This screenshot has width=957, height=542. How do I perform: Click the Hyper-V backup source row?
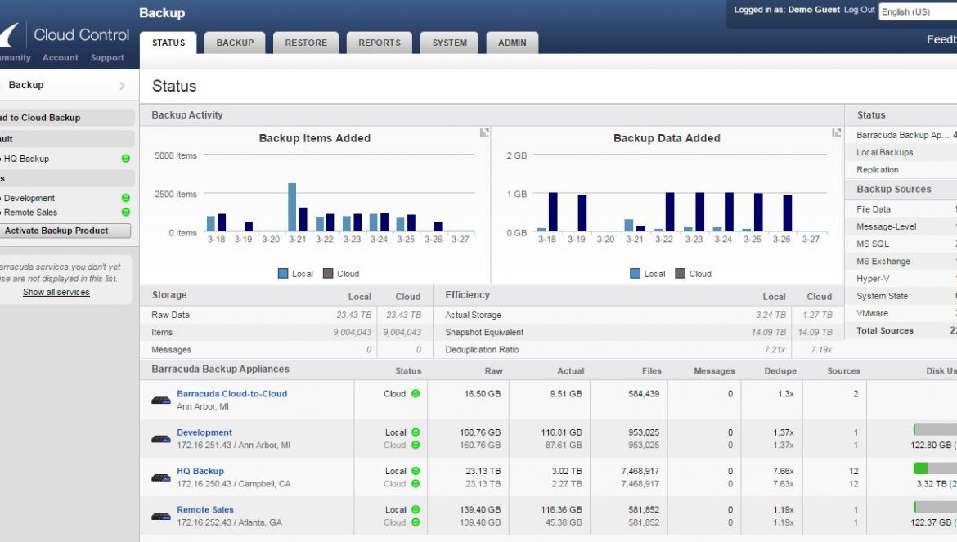[901, 279]
